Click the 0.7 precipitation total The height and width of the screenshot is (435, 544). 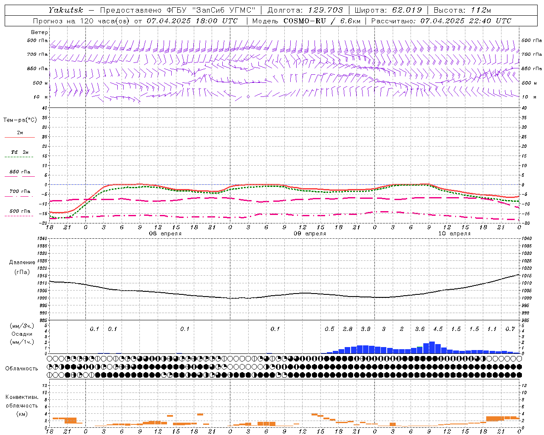510,329
